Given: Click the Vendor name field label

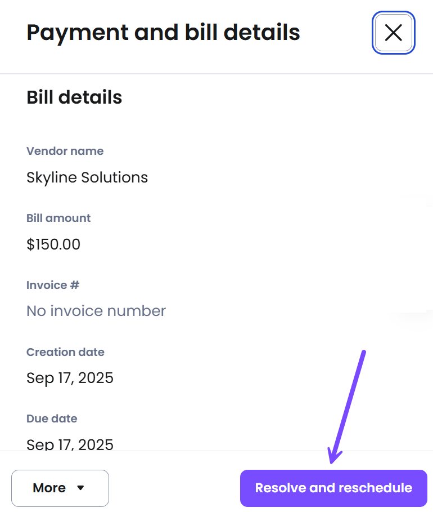Looking at the screenshot, I should 65,151.
